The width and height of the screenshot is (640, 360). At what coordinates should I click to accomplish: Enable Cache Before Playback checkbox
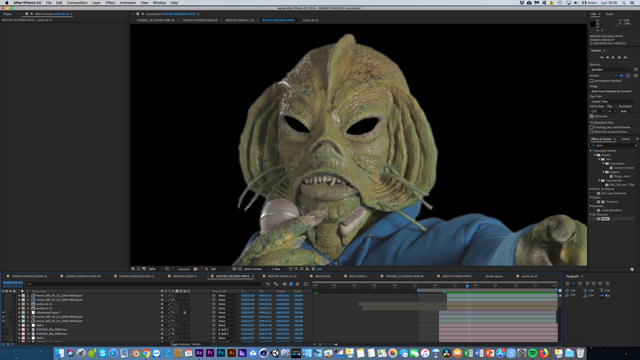click(591, 81)
